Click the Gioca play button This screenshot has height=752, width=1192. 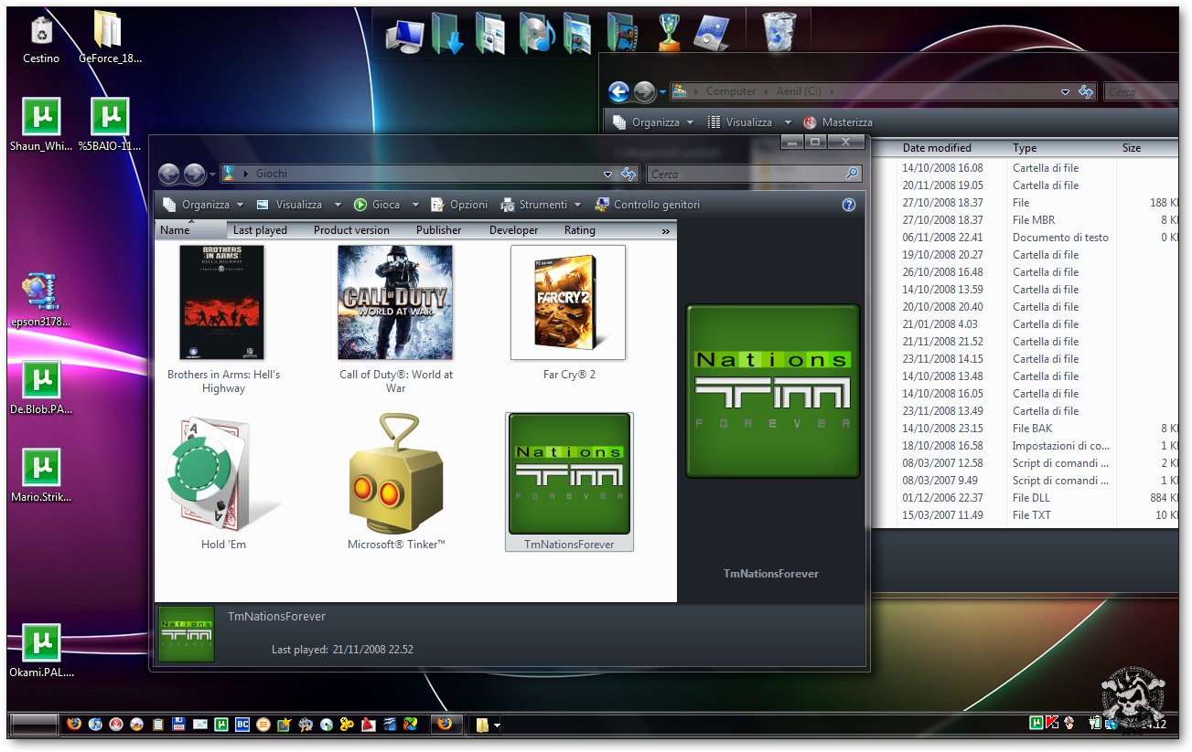pyautogui.click(x=377, y=205)
